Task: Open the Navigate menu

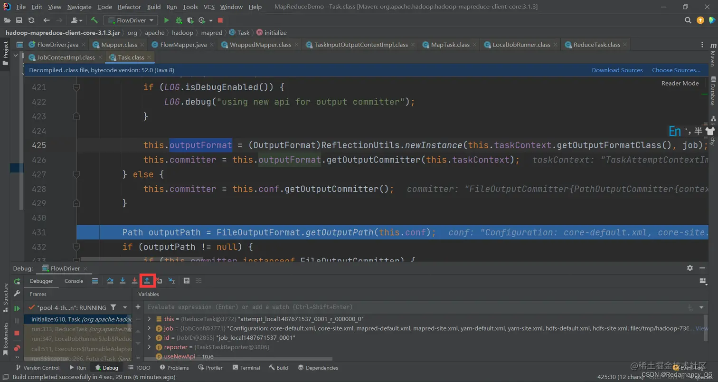Action: (80, 7)
